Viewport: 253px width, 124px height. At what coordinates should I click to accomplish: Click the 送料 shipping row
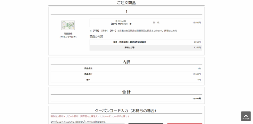coord(126,80)
